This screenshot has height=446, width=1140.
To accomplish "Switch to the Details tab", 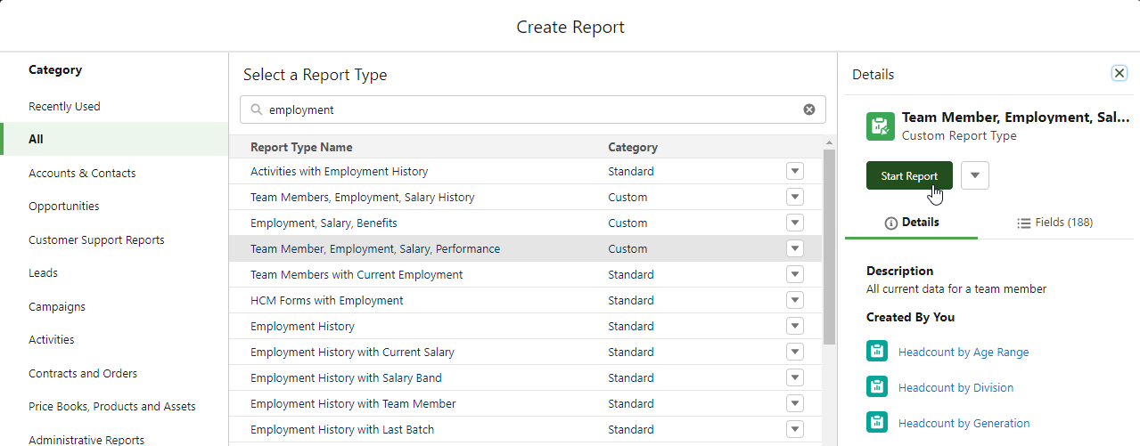I will pos(911,223).
